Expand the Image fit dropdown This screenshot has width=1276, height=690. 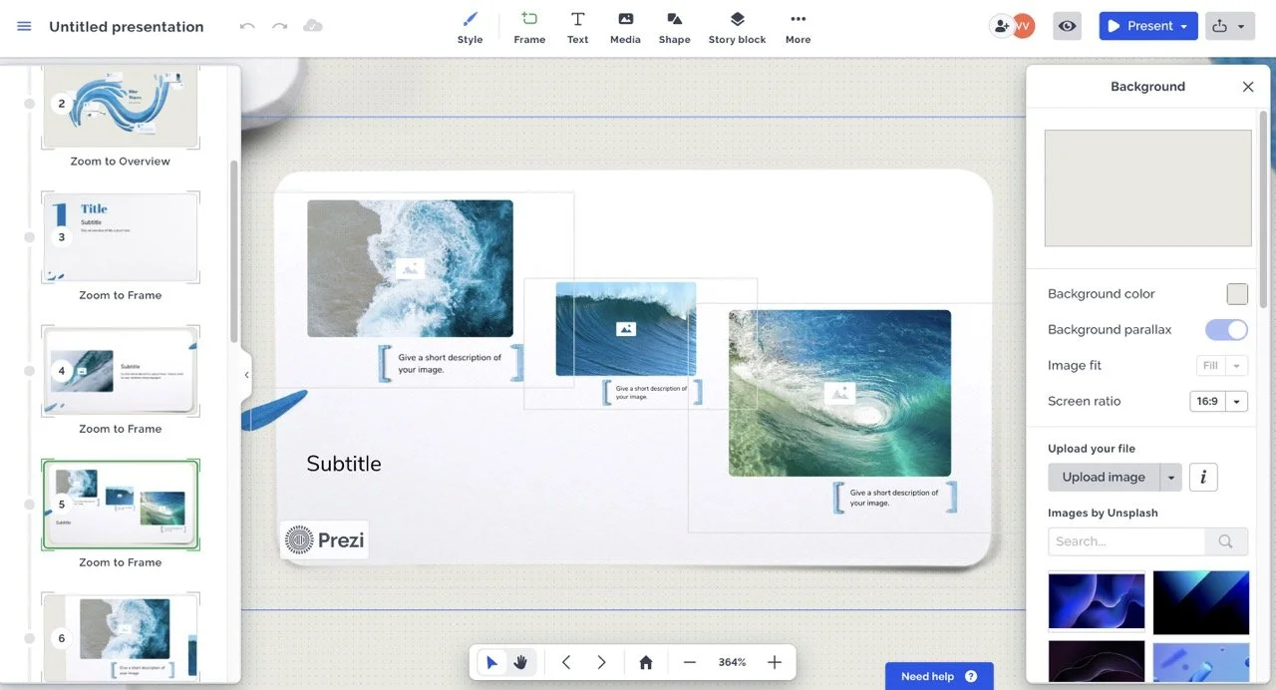(1235, 365)
